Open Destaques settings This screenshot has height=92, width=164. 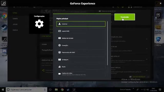pyautogui.click(x=81, y=60)
